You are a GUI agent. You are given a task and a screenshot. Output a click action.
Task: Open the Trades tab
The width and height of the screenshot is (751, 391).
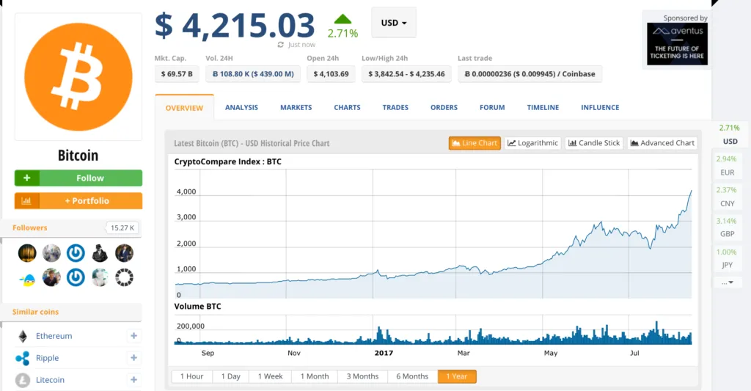[395, 107]
